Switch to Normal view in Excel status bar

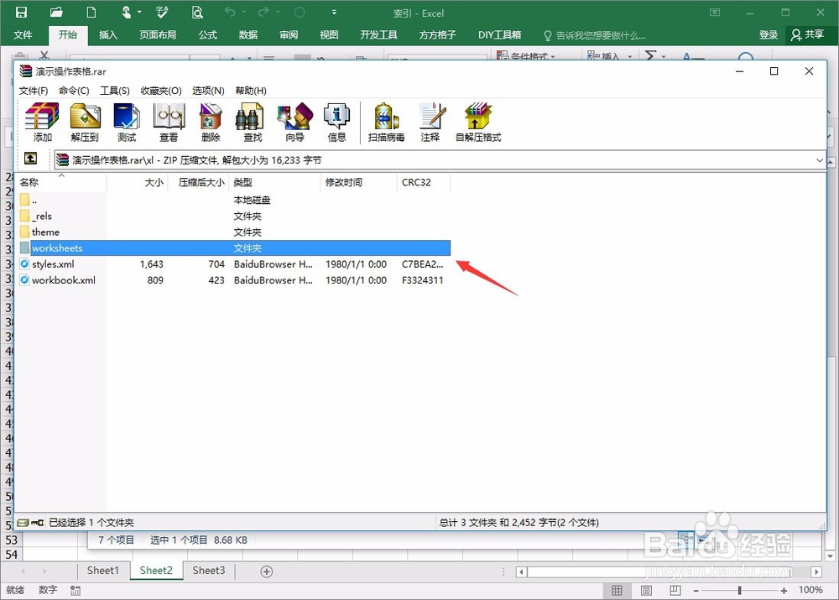[617, 591]
